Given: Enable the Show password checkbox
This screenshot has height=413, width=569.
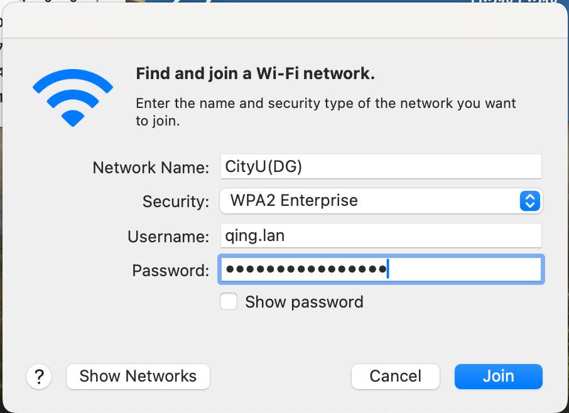Looking at the screenshot, I should [x=229, y=302].
